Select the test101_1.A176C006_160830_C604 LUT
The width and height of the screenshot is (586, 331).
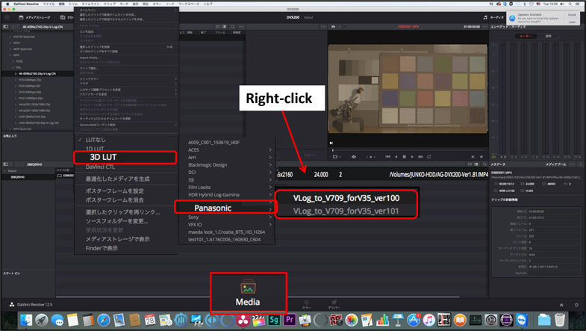[x=224, y=240]
